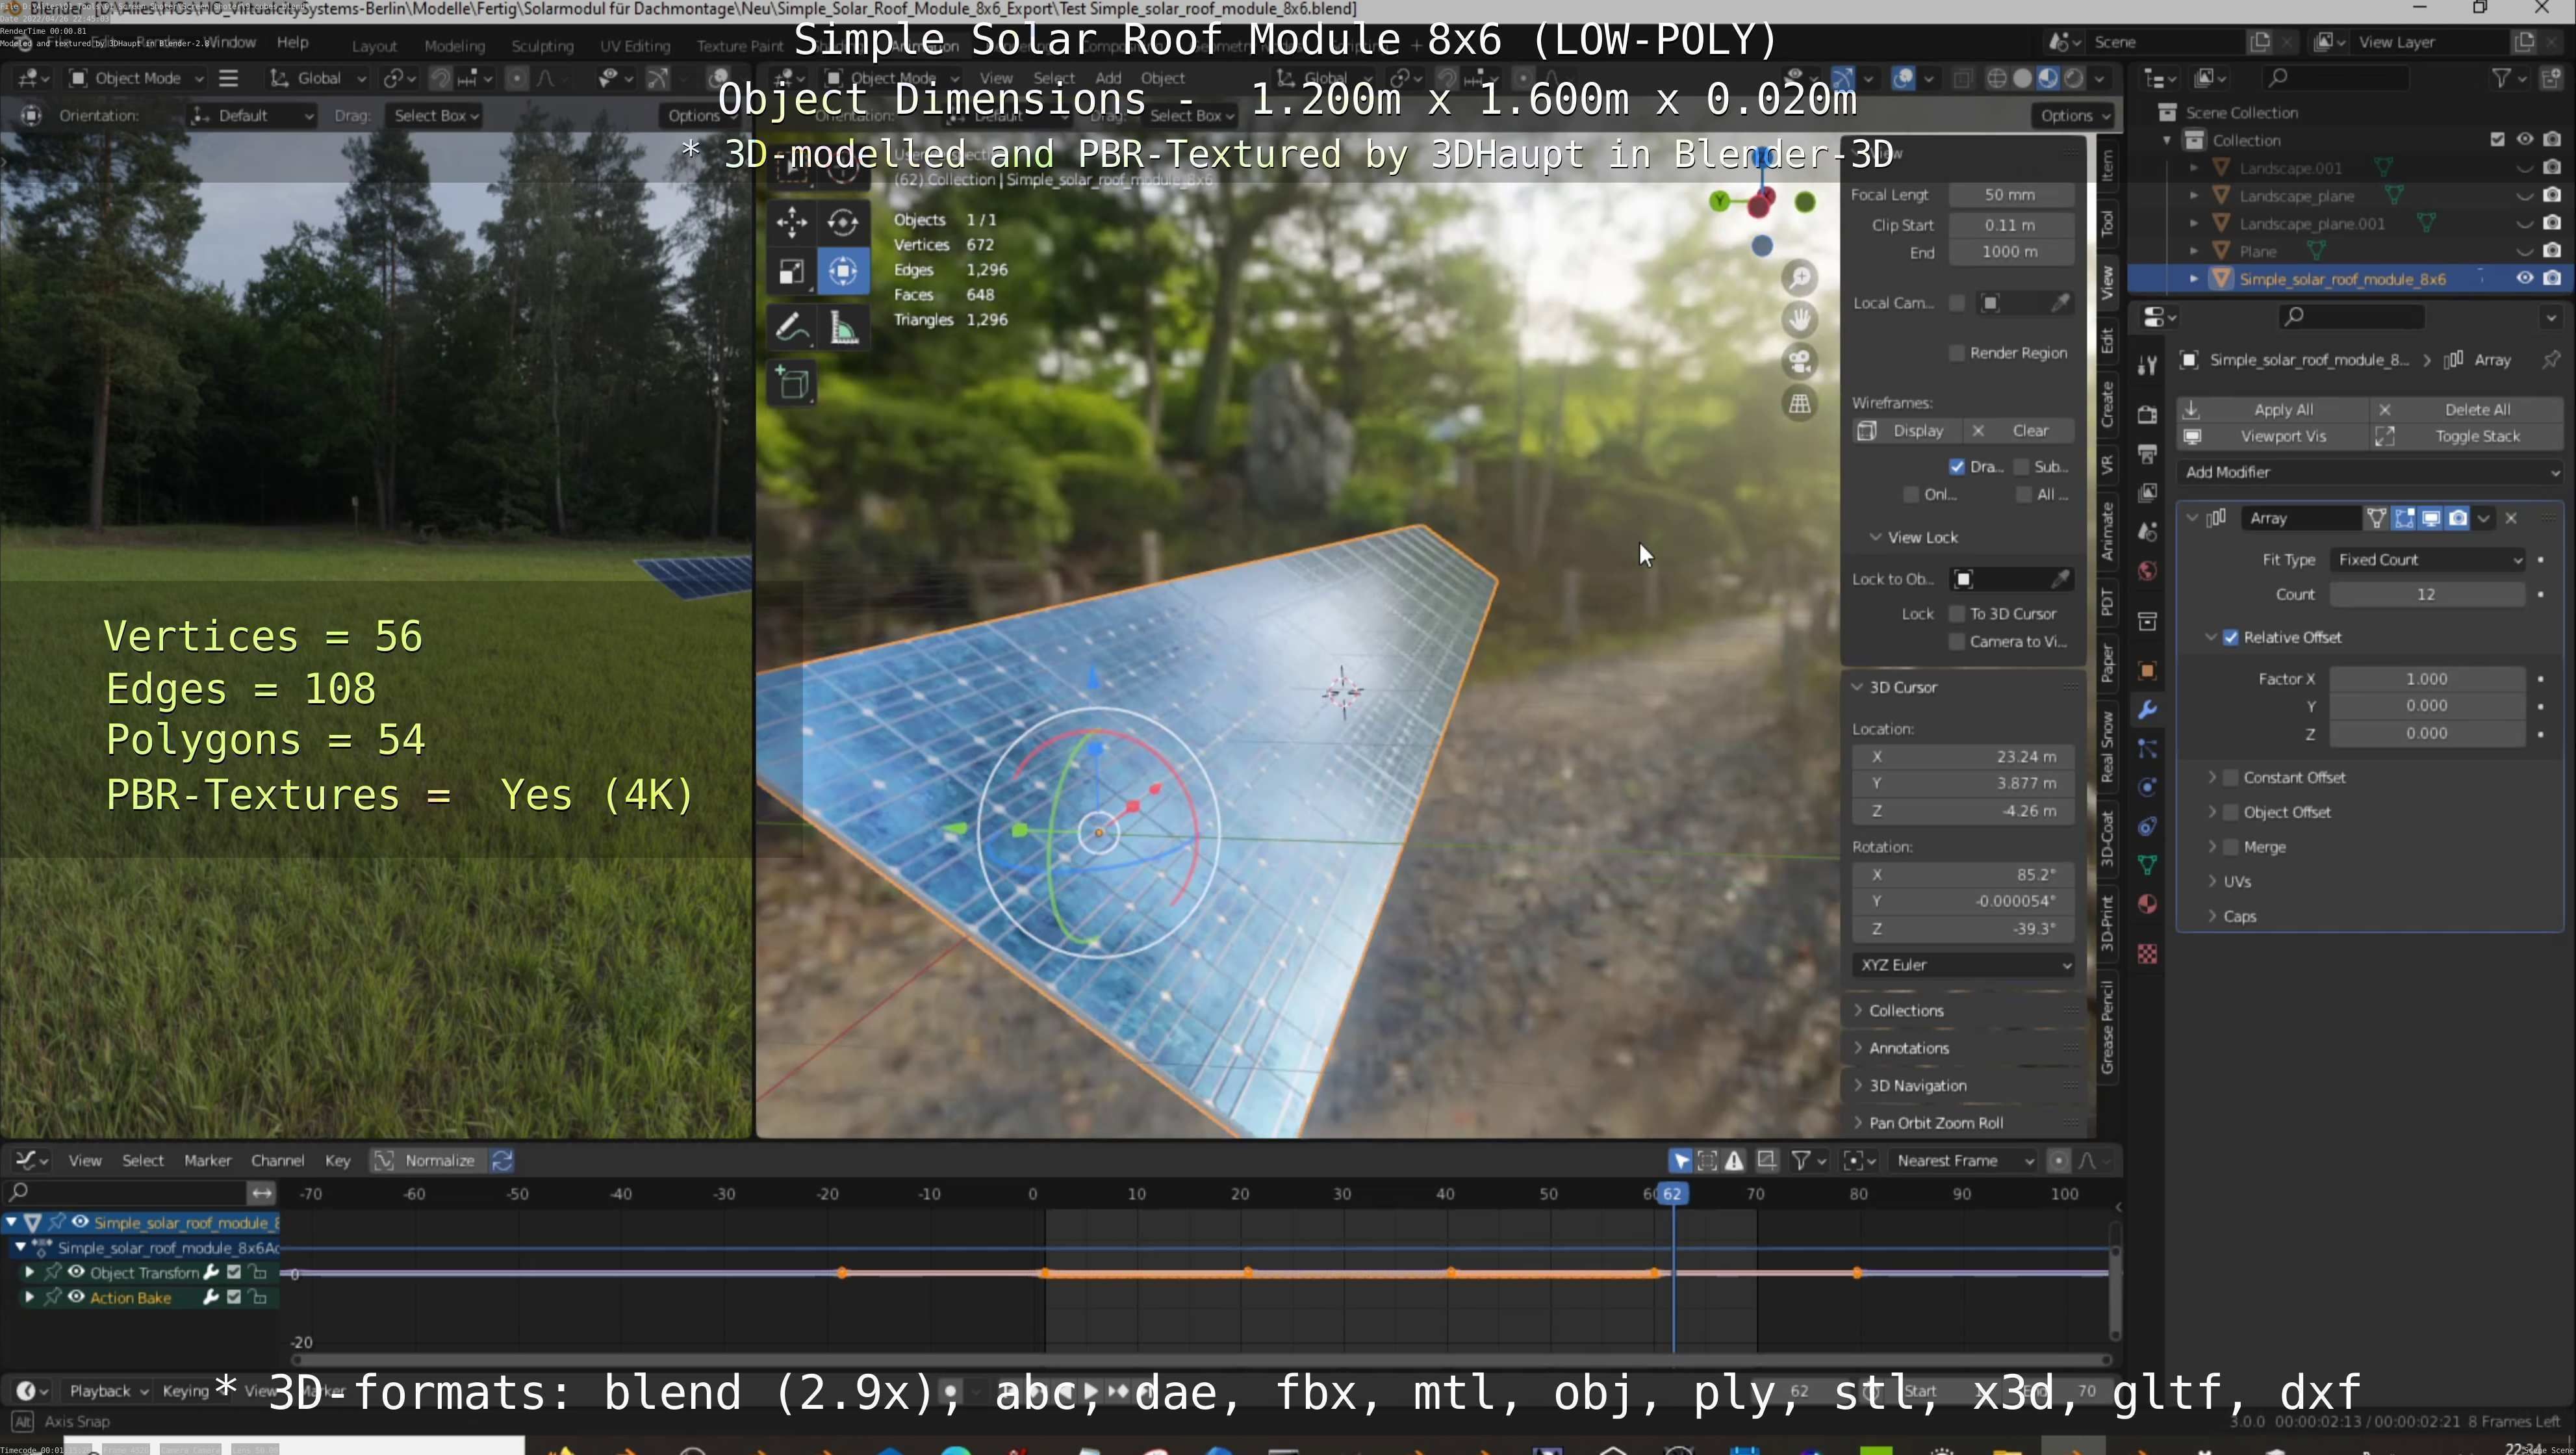2576x1455 pixels.
Task: Open the Fit Type Fixed Count dropdown
Action: pos(2427,560)
